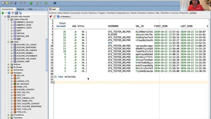Select the TEST_PLSCOPE_IDENTIFIERS package

point(29,106)
